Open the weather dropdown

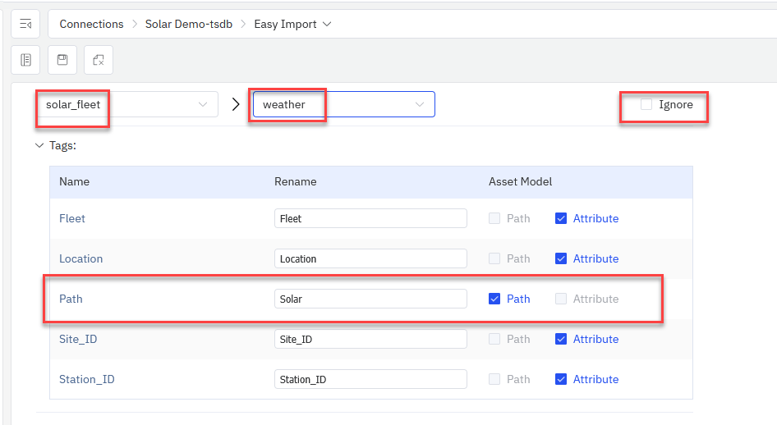[343, 104]
